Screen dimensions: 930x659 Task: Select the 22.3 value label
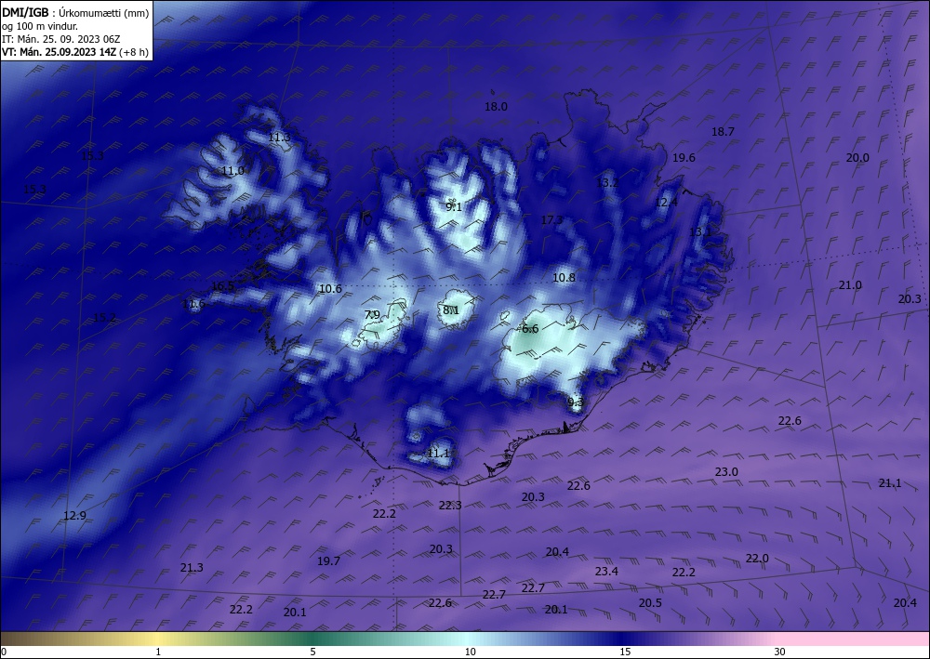tap(450, 505)
